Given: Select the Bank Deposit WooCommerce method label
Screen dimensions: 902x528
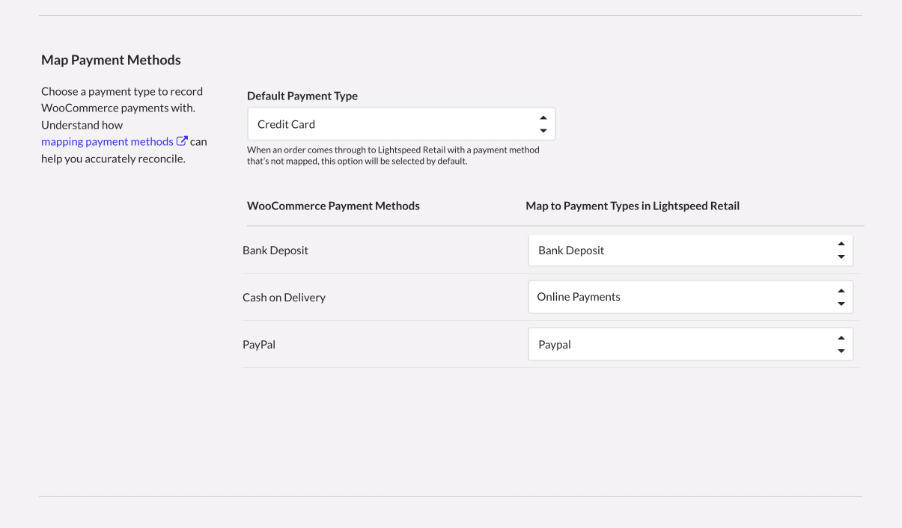Looking at the screenshot, I should click(x=275, y=251).
